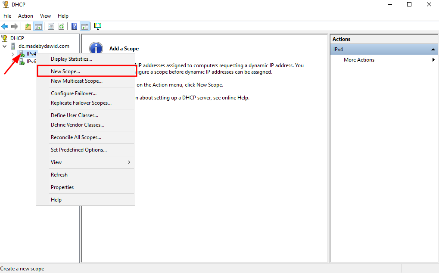Click More Actions in Actions pane

pyautogui.click(x=359, y=60)
